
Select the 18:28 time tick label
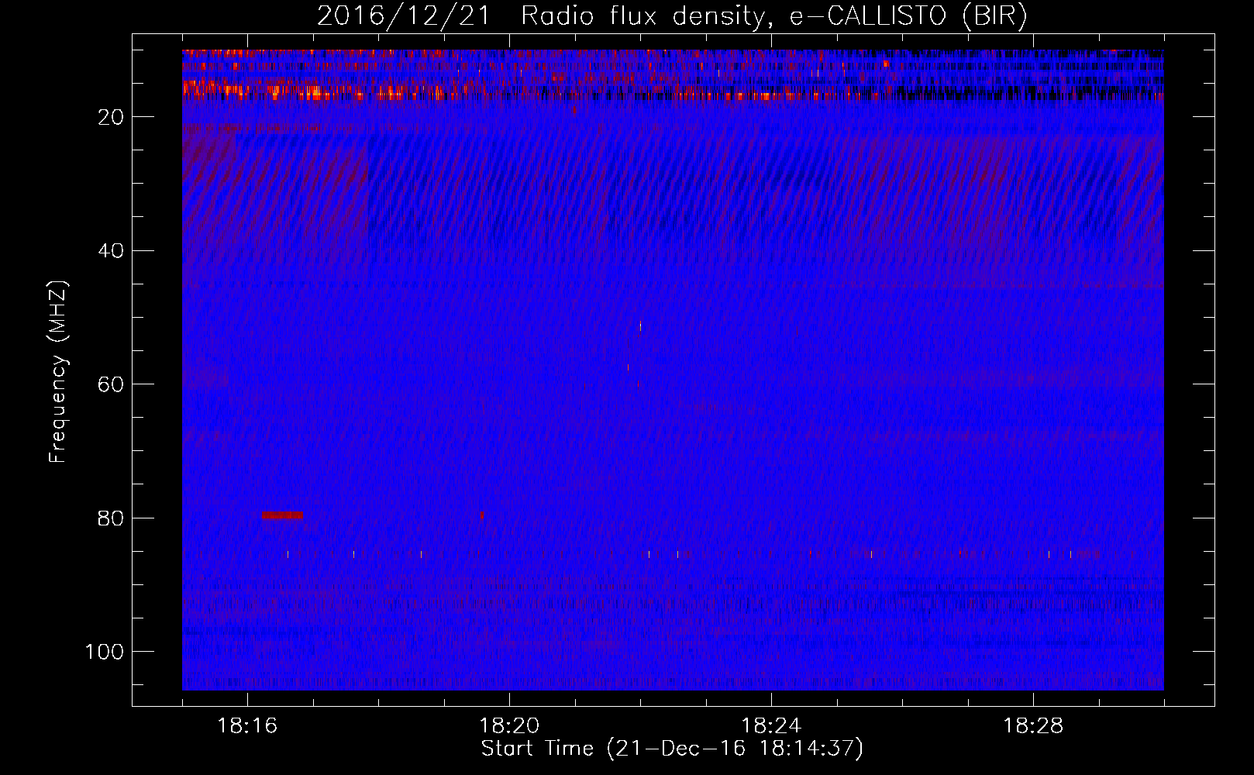1033,726
